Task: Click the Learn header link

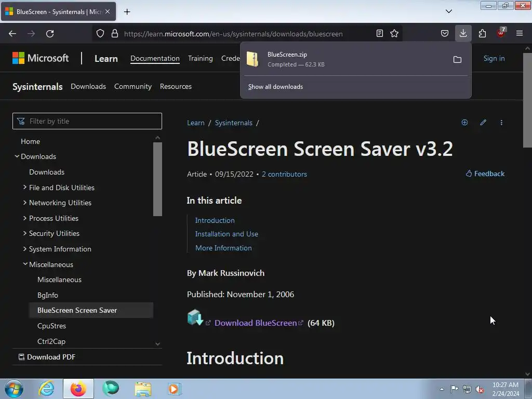Action: [106, 59]
